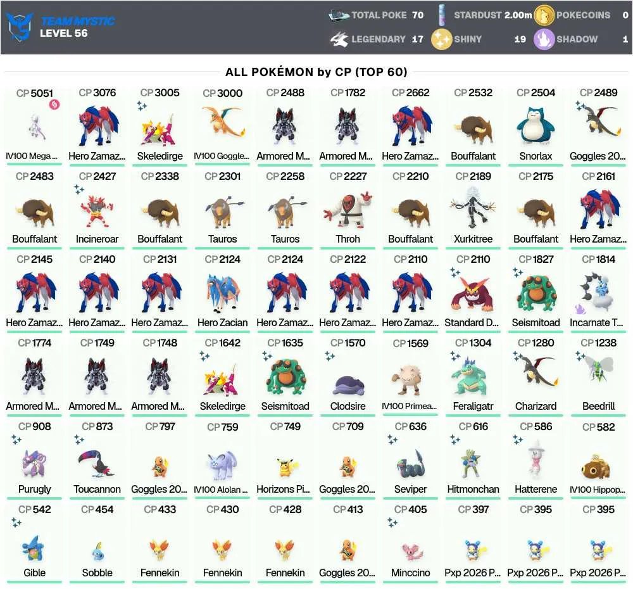
Task: Click the Total Poke storage icon
Action: click(339, 15)
